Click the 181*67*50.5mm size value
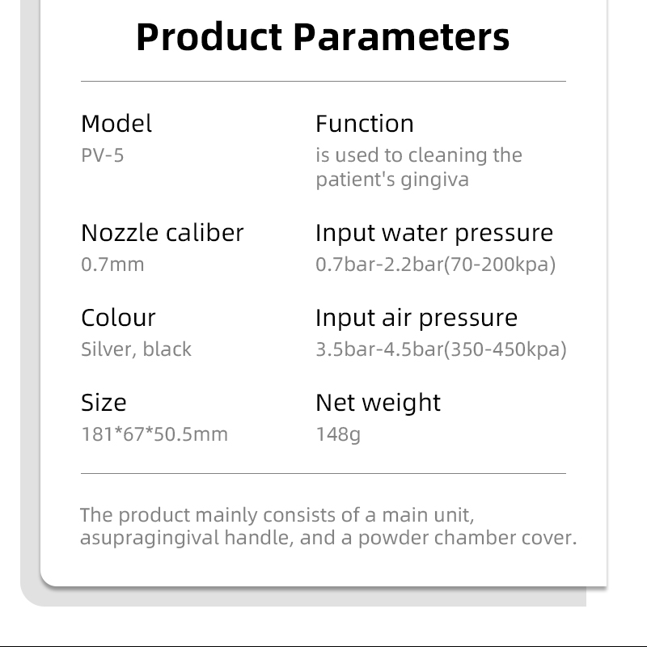Image resolution: width=647 pixels, height=647 pixels. click(x=154, y=433)
